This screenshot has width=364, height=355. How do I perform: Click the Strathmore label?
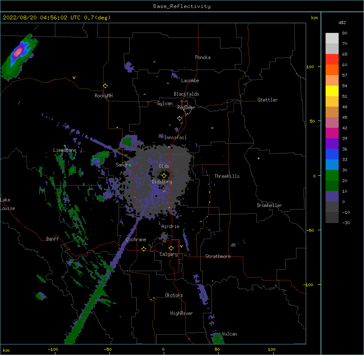click(x=218, y=256)
